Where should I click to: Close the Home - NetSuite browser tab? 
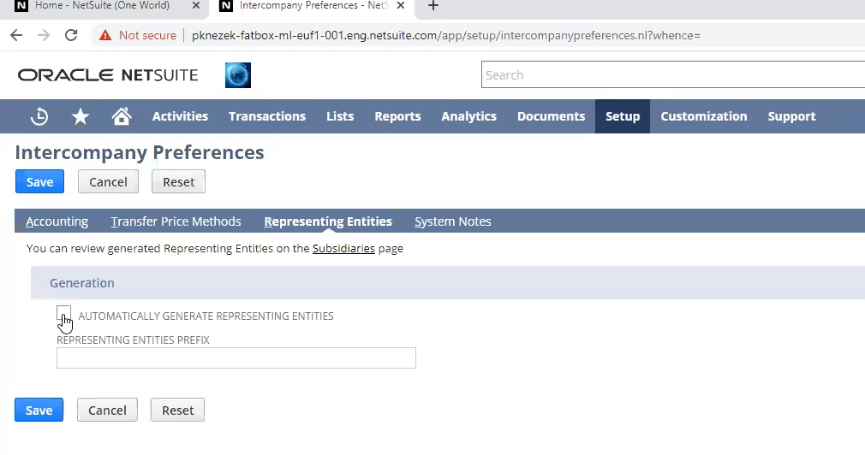pyautogui.click(x=196, y=6)
